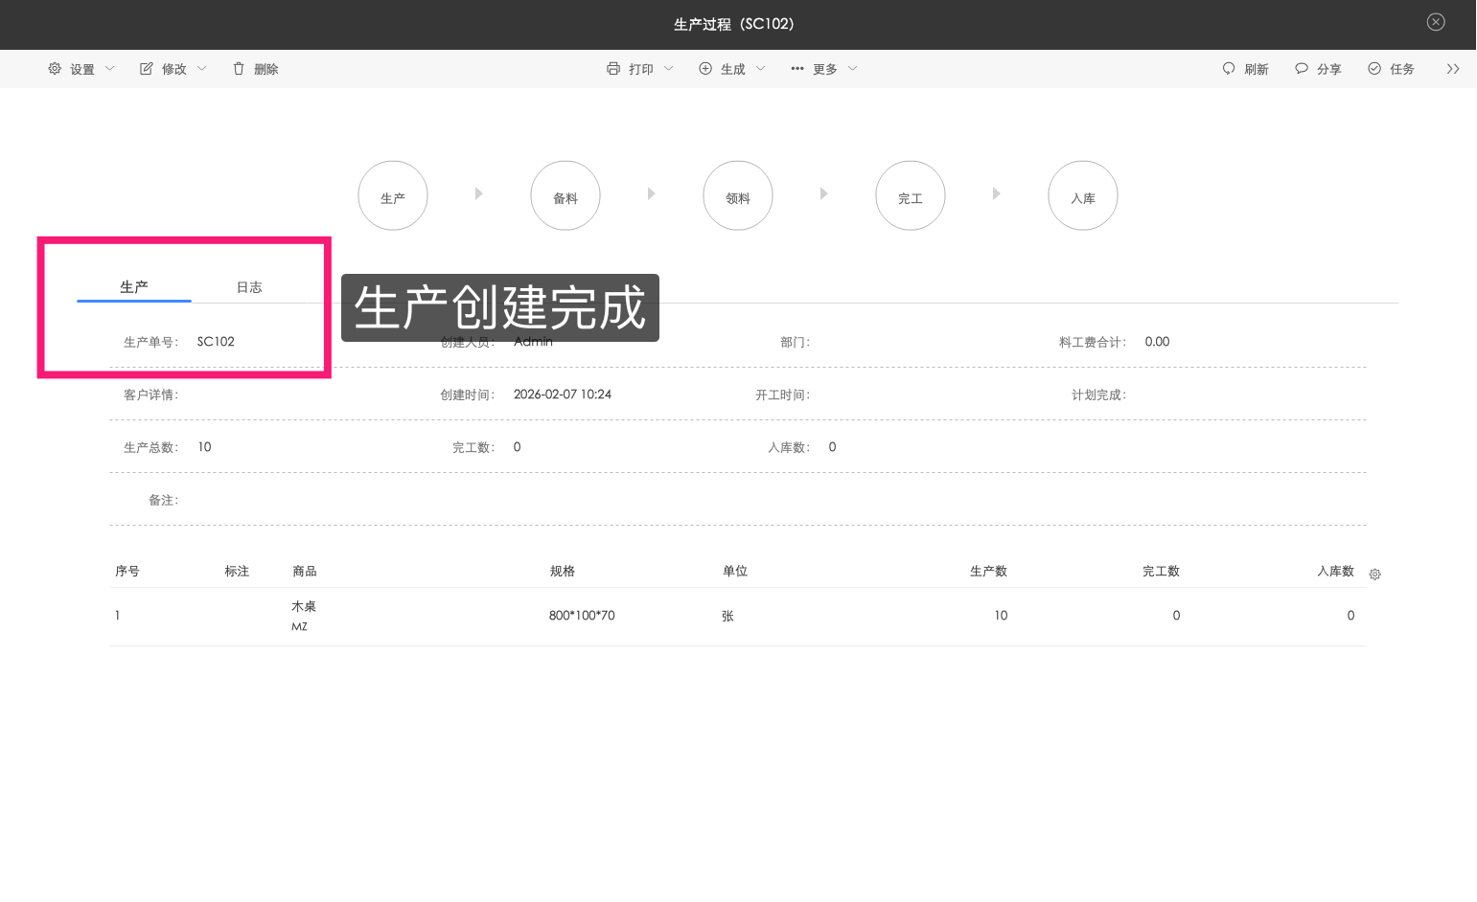Click the 完工 stage progress circle
The height and width of the screenshot is (902, 1477).
[x=910, y=194]
